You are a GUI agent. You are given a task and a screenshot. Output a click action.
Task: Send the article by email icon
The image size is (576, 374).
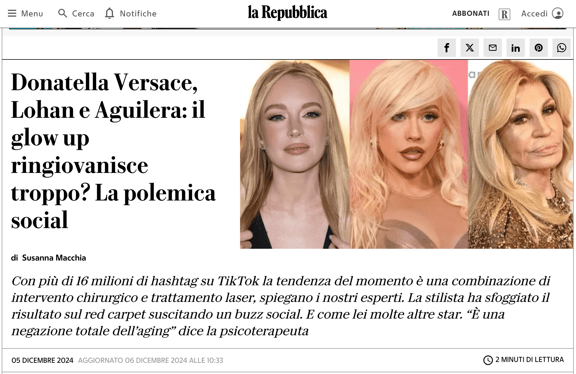click(x=492, y=48)
